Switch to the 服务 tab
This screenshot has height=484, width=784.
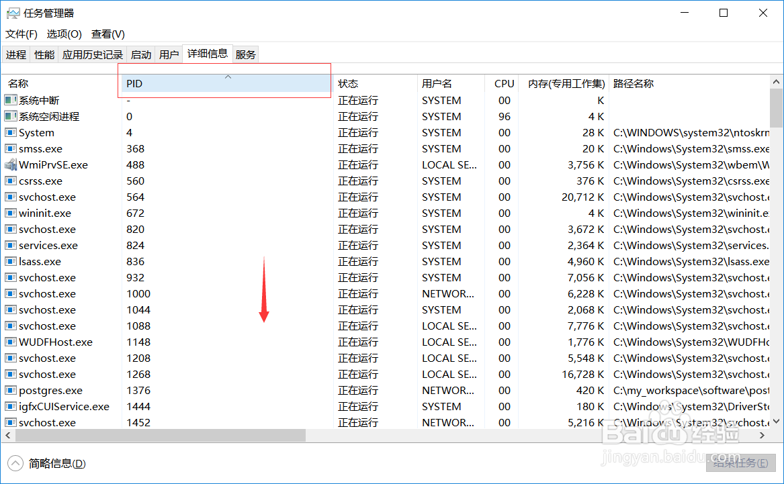[x=245, y=54]
